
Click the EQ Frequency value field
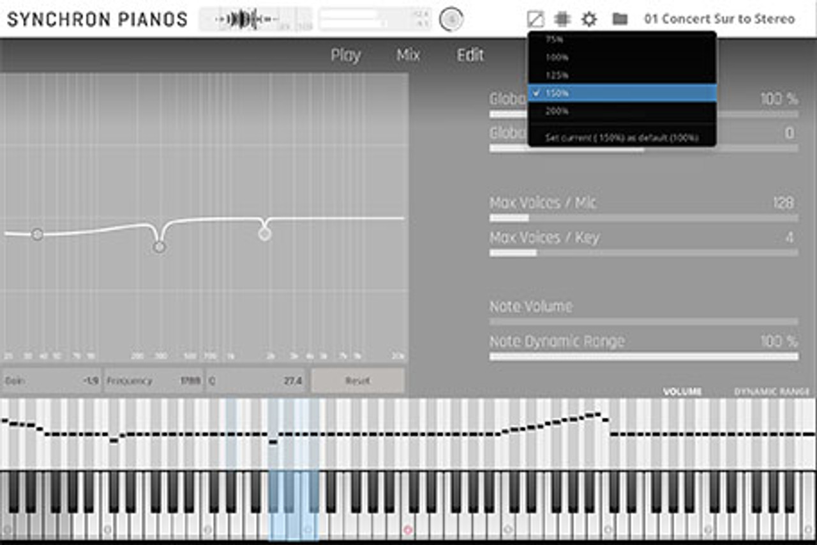(153, 381)
